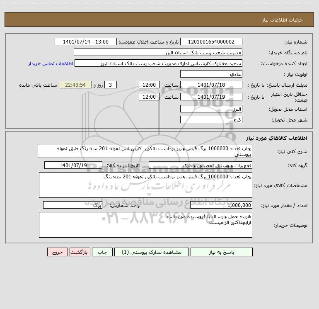319x309 pixels.
Task: Click the delivery province field البرز
Action: (211, 109)
